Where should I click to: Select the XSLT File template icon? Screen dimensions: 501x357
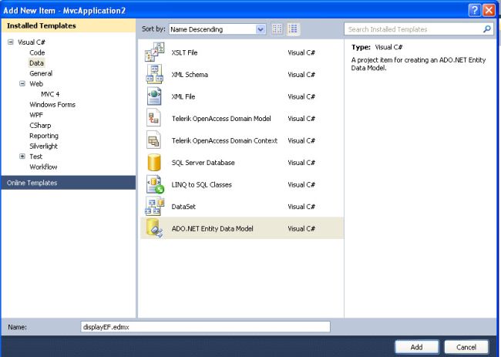tap(155, 52)
